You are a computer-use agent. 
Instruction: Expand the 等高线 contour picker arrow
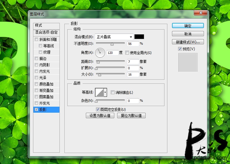point(105,92)
